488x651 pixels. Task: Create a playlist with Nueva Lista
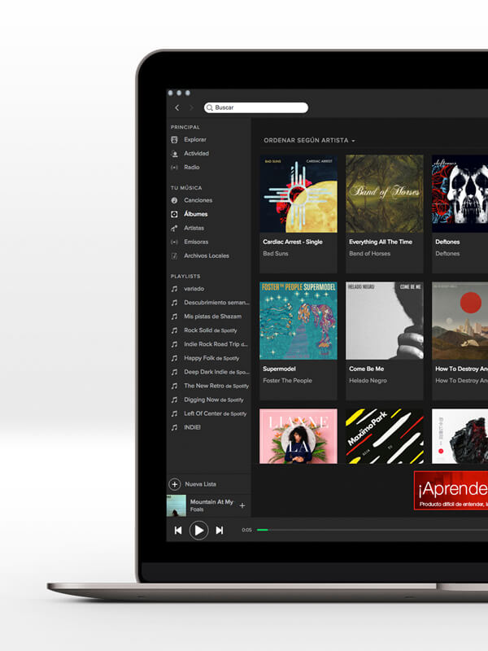[200, 484]
